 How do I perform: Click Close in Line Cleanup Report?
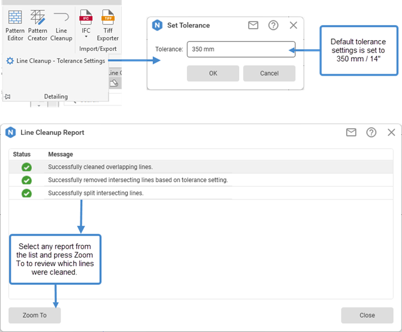pos(367,315)
